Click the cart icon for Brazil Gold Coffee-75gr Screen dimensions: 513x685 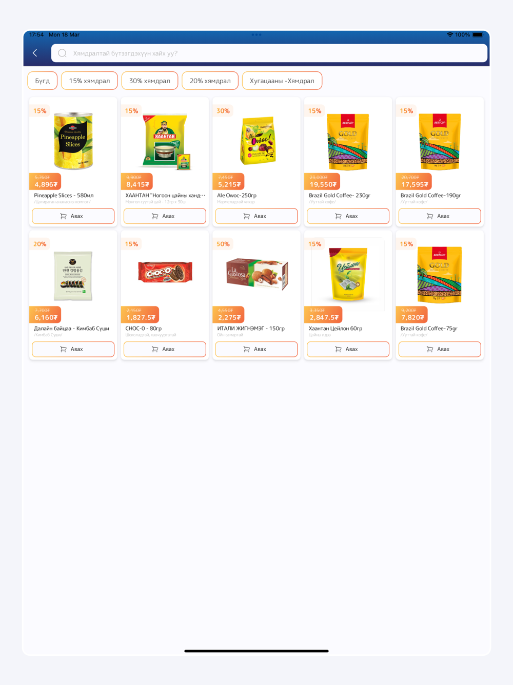point(430,349)
